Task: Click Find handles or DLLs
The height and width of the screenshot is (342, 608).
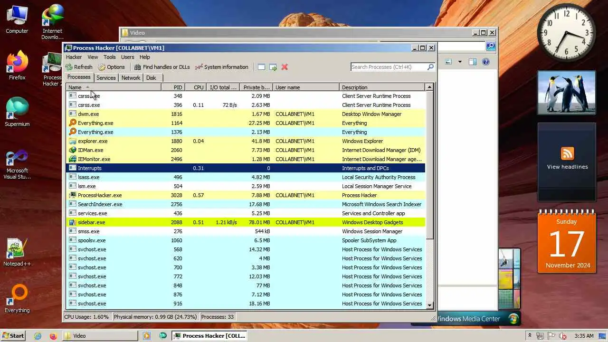Action: click(x=162, y=67)
